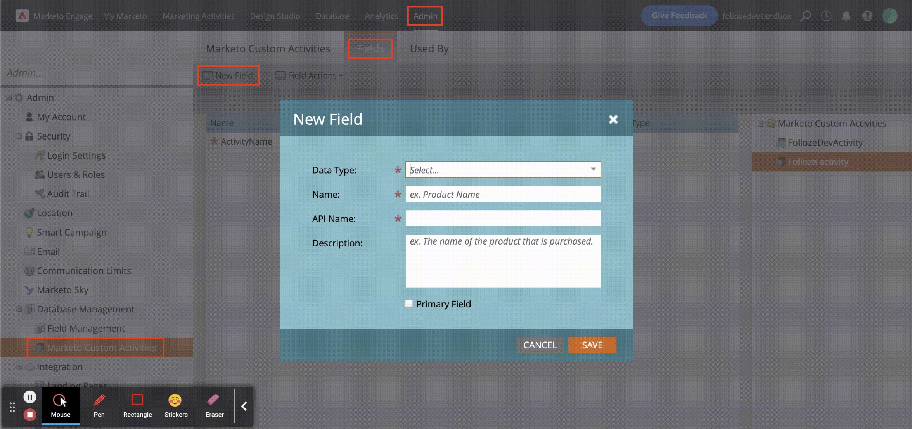Check the Primary Field checkbox

point(409,304)
